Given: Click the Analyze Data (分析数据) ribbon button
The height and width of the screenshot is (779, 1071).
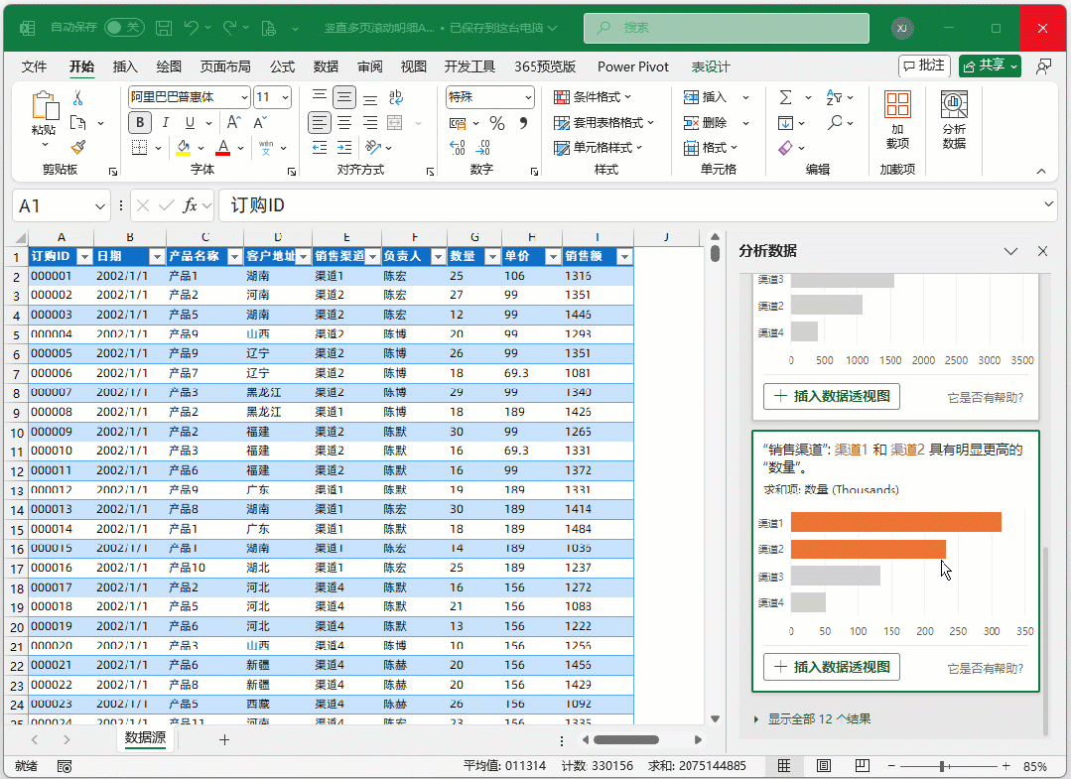Looking at the screenshot, I should pyautogui.click(x=954, y=120).
